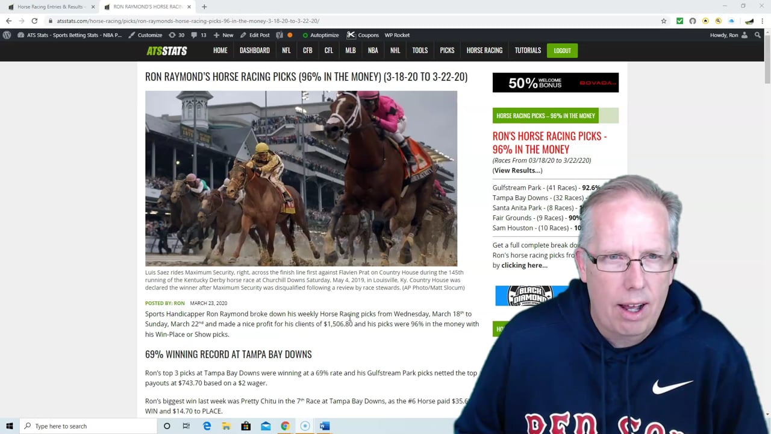Open Task View in taskbar
The width and height of the screenshot is (771, 434).
186,426
